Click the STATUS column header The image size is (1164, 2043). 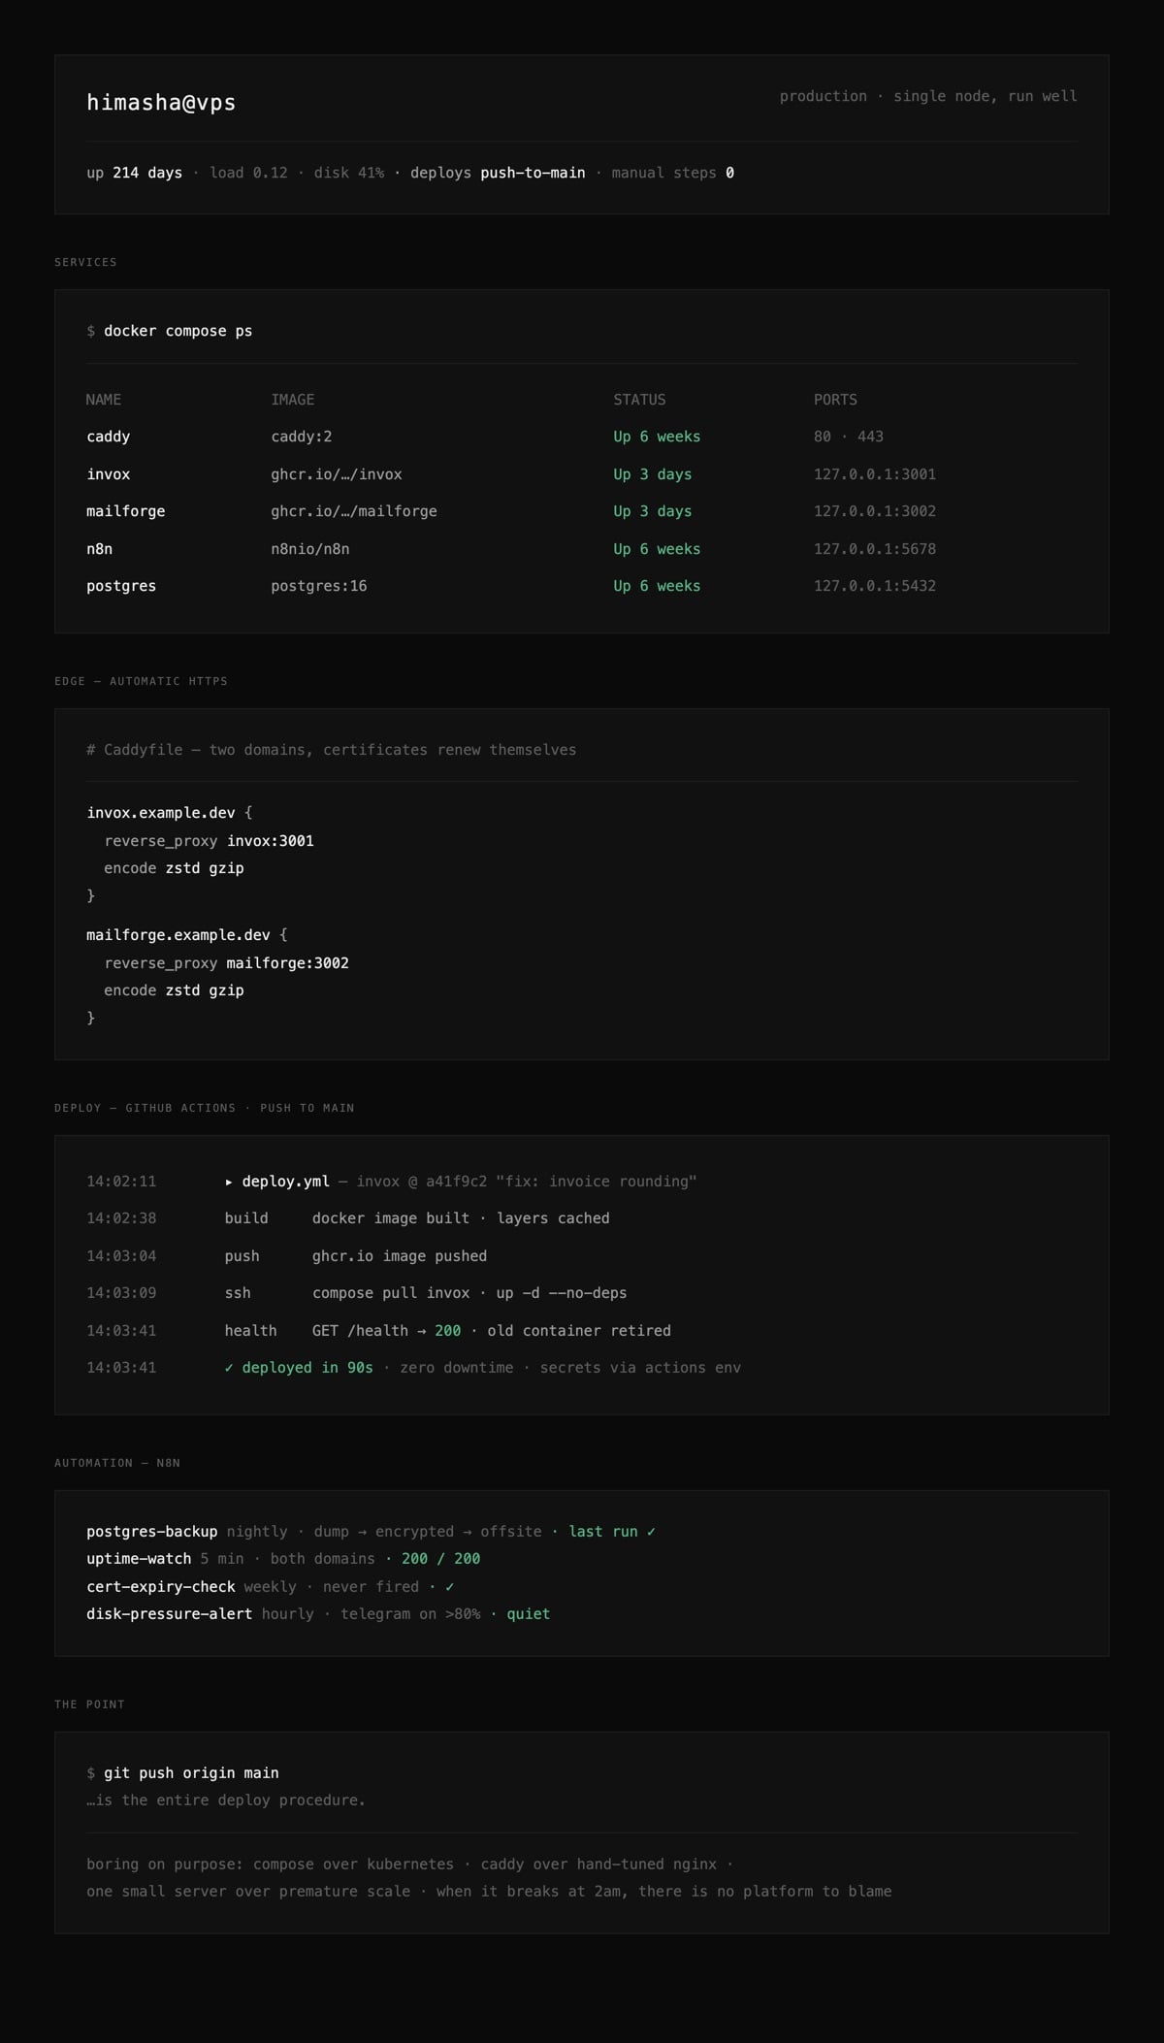click(639, 400)
